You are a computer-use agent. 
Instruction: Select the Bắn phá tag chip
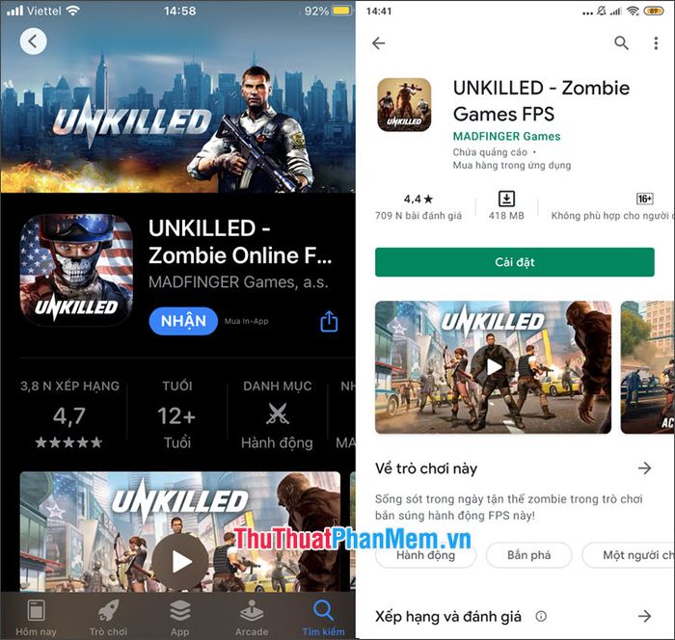click(x=528, y=555)
